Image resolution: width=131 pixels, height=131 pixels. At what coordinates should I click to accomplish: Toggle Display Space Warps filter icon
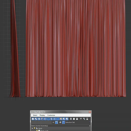coord(48,119)
